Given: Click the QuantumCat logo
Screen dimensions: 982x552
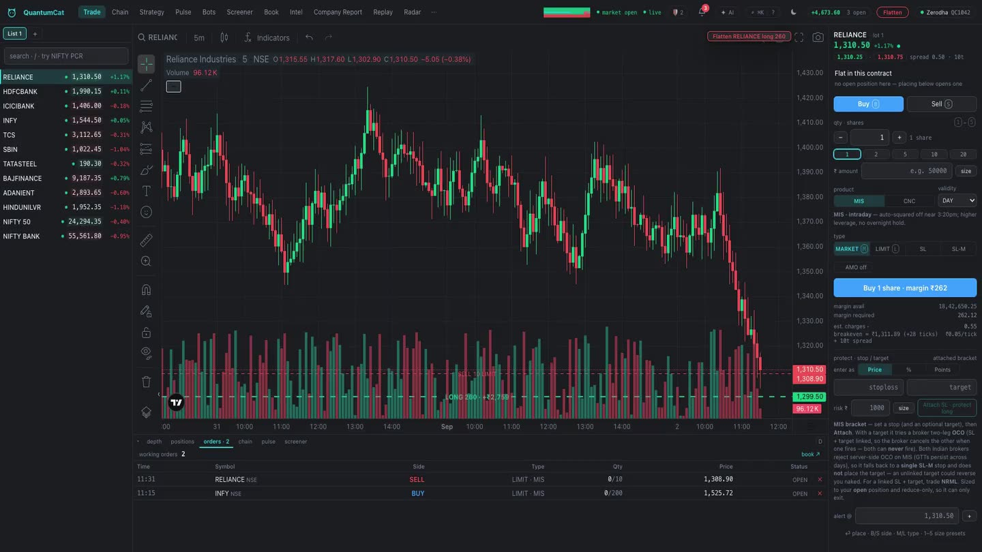Looking at the screenshot, I should click(x=35, y=12).
